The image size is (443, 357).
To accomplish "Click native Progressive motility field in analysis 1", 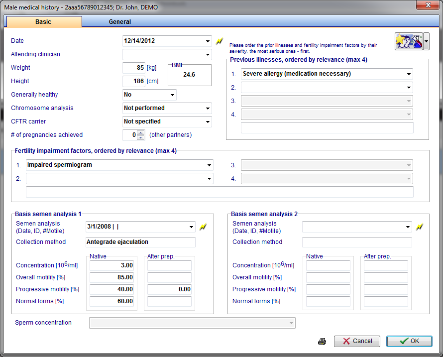I will (112, 289).
